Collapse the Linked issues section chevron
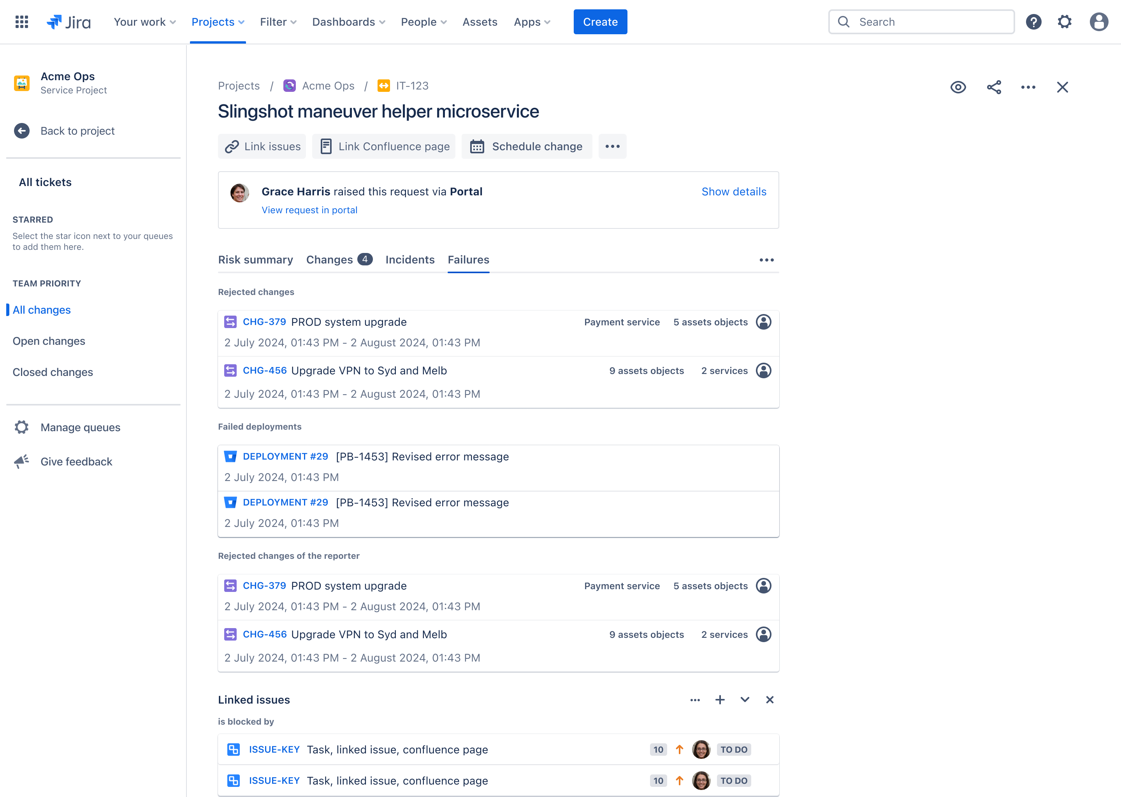 pos(745,700)
